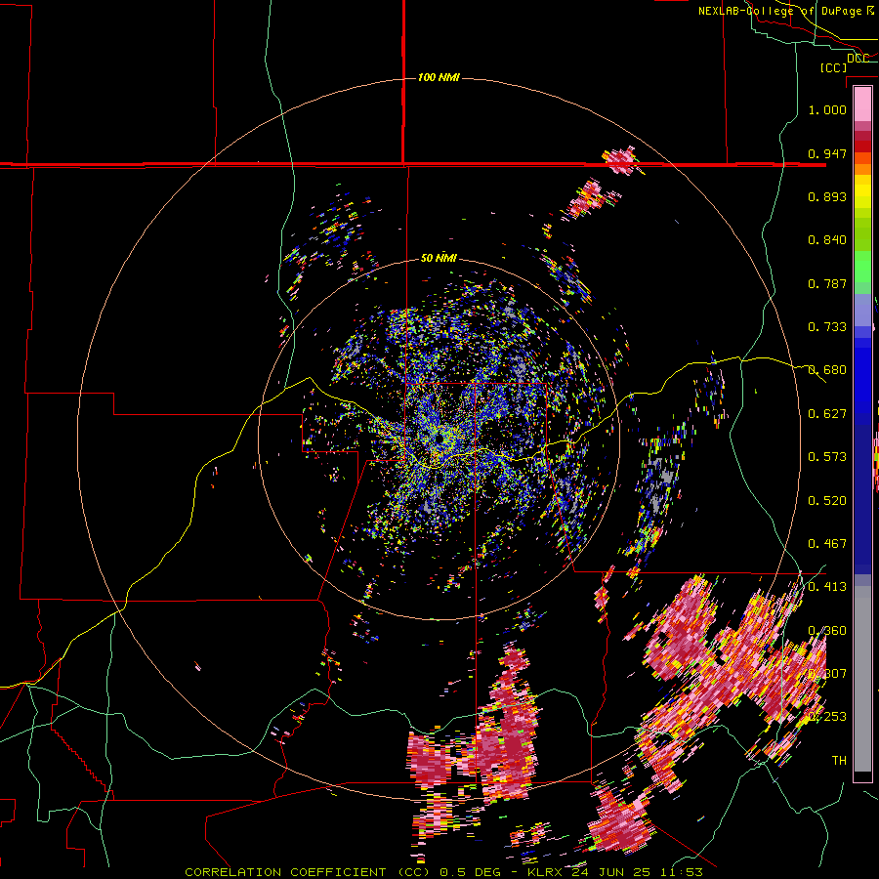This screenshot has height=879, width=879.
Task: Click the 0.520 legend value
Action: point(827,501)
